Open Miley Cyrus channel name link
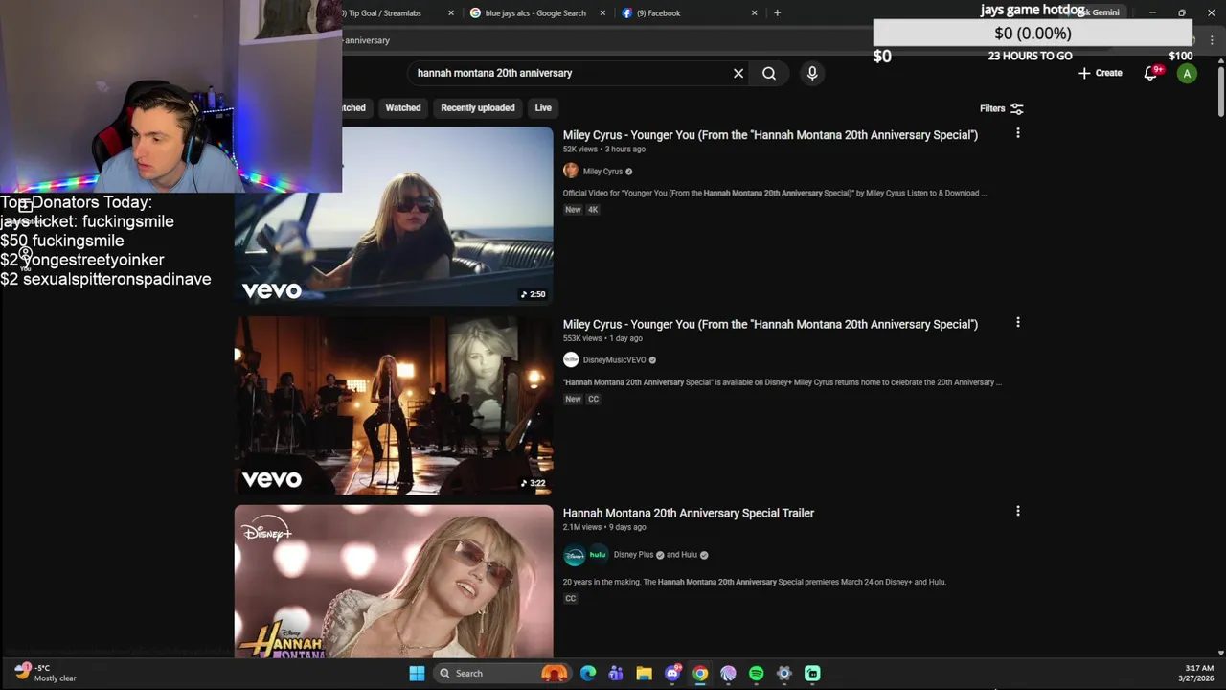Image resolution: width=1226 pixels, height=690 pixels. [602, 172]
